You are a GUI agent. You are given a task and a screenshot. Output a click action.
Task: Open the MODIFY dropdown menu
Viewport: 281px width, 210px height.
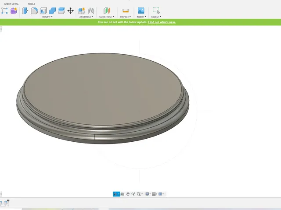coord(47,17)
